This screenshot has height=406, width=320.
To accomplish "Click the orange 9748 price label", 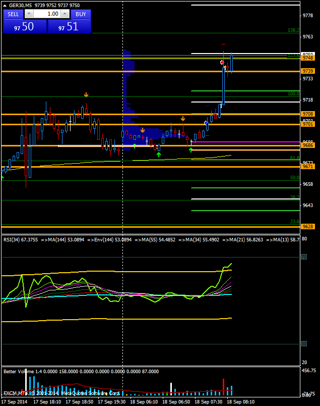I will (x=308, y=58).
